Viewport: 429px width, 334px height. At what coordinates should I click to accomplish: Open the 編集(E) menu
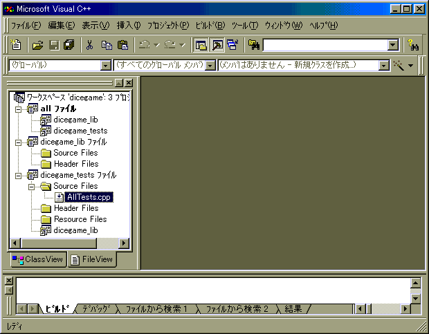pyautogui.click(x=62, y=26)
